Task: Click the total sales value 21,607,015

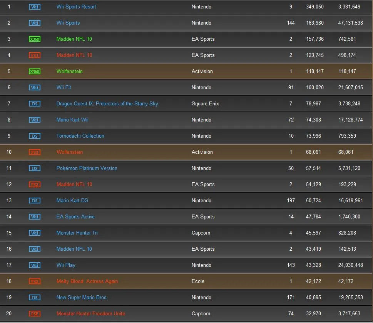Action: (350, 88)
